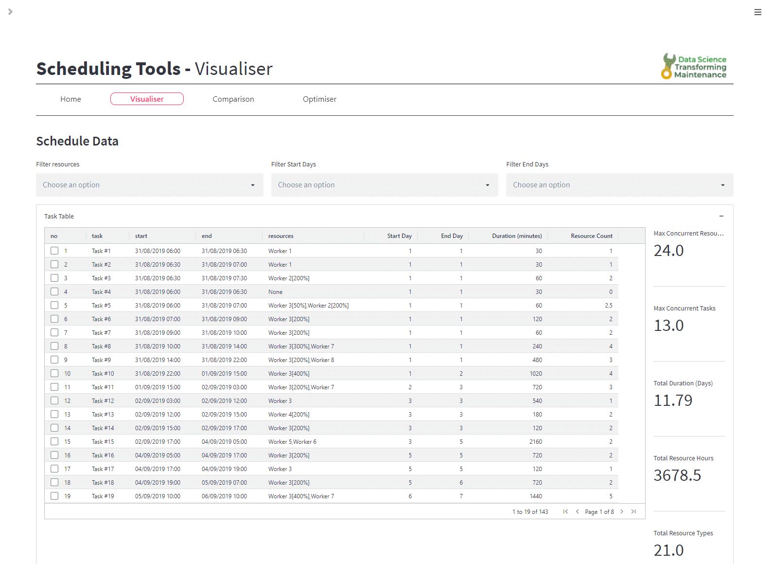Switch to the Comparison tab
This screenshot has width=772, height=564.
click(x=233, y=99)
